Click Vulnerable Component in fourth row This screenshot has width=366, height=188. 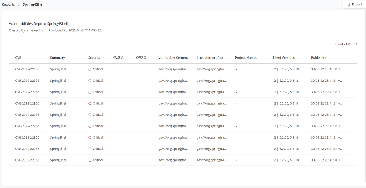(173, 104)
